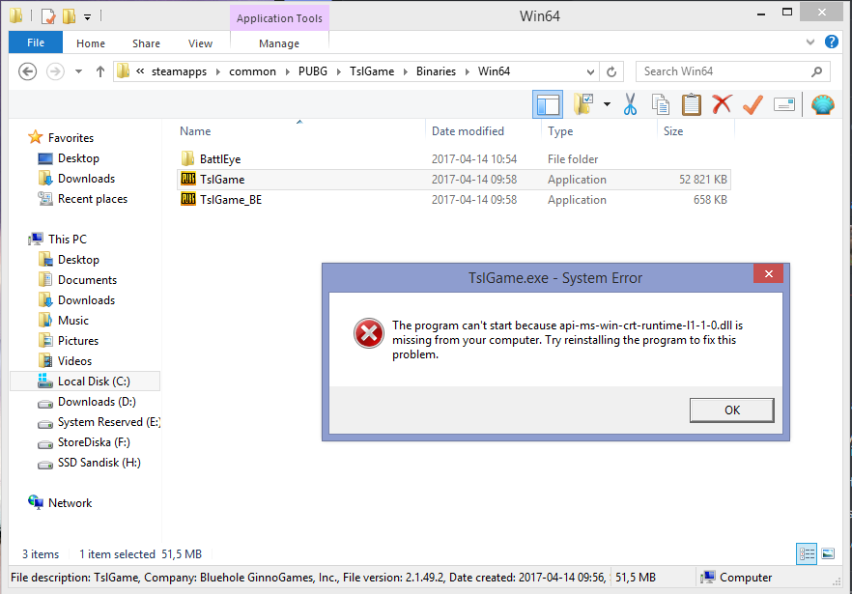This screenshot has width=852, height=594.
Task: Click steamapps in the address path
Action: point(179,71)
